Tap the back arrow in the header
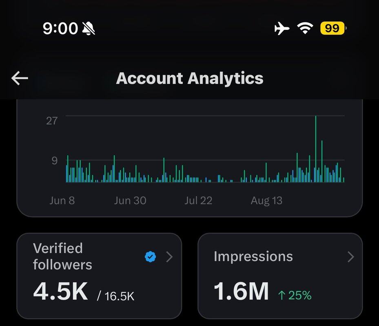This screenshot has width=379, height=326. 20,78
